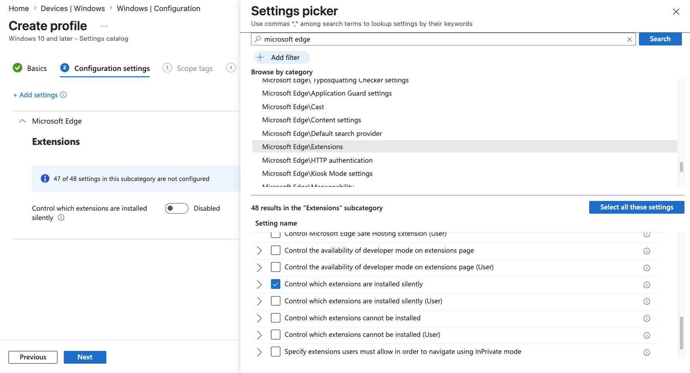
Task: Click Select all these settings
Action: point(636,207)
